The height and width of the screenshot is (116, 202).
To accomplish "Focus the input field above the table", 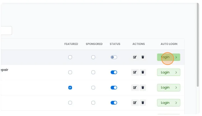I will pos(6,30).
